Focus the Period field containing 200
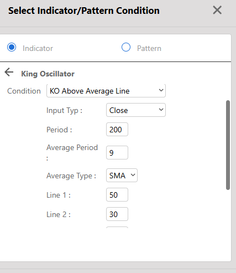This screenshot has width=236, height=273. coord(117,130)
